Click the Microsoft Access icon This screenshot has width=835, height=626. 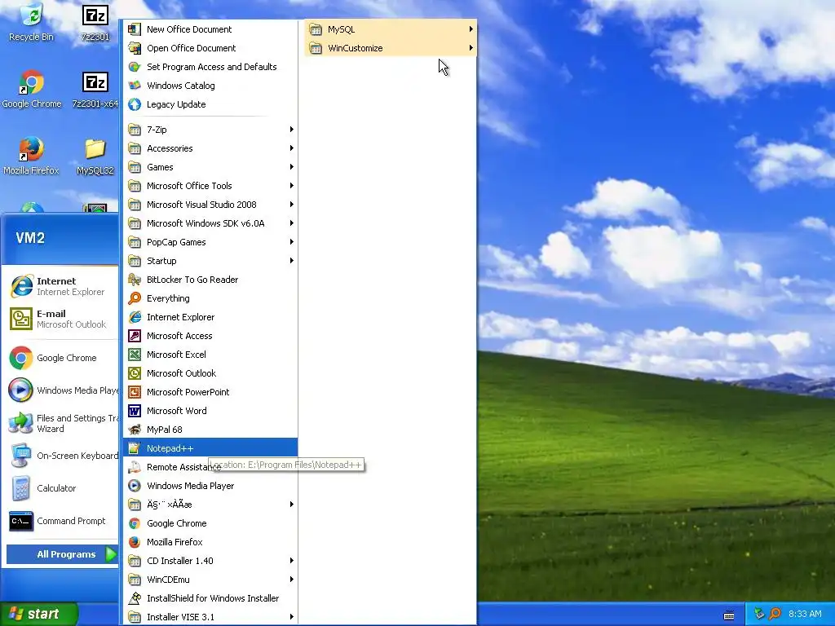[135, 336]
